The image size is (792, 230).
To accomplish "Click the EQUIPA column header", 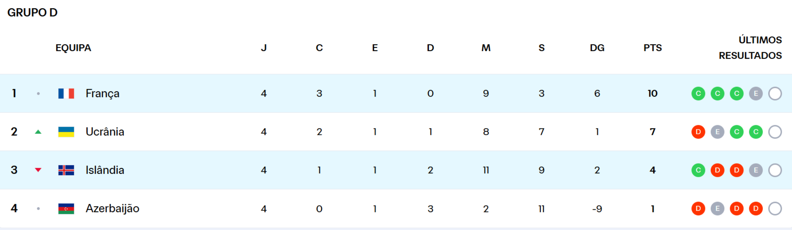I will click(x=73, y=48).
